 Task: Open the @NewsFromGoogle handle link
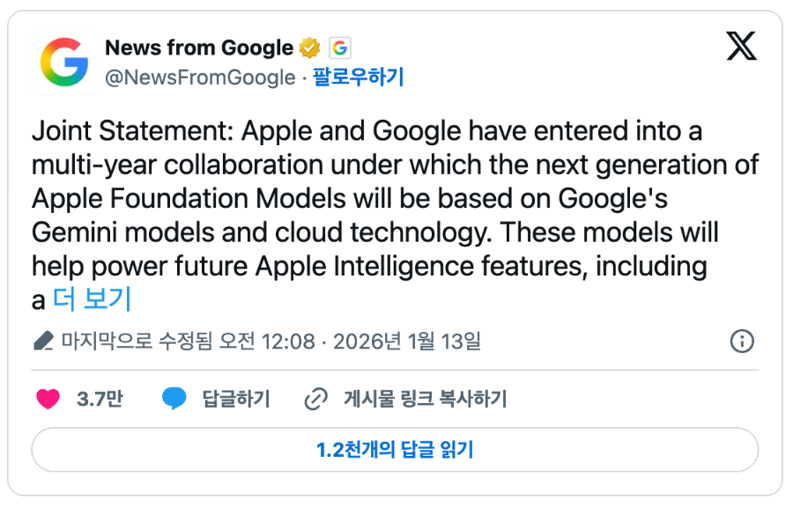click(200, 77)
